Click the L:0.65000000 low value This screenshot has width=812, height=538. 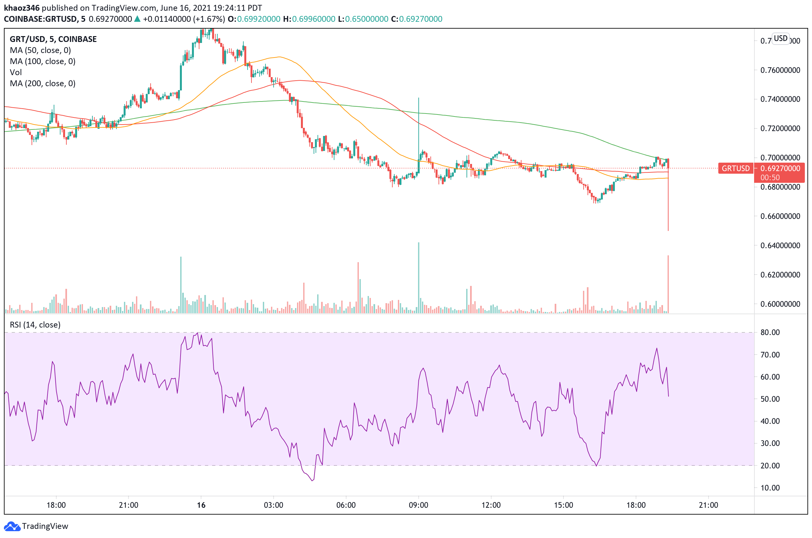[363, 19]
